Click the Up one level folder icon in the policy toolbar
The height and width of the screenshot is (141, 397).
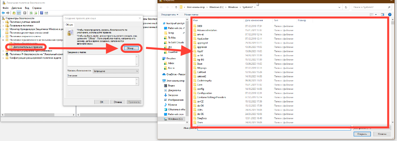coord(14,13)
